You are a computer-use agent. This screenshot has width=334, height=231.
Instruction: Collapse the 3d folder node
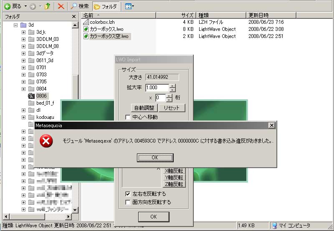click(15, 25)
